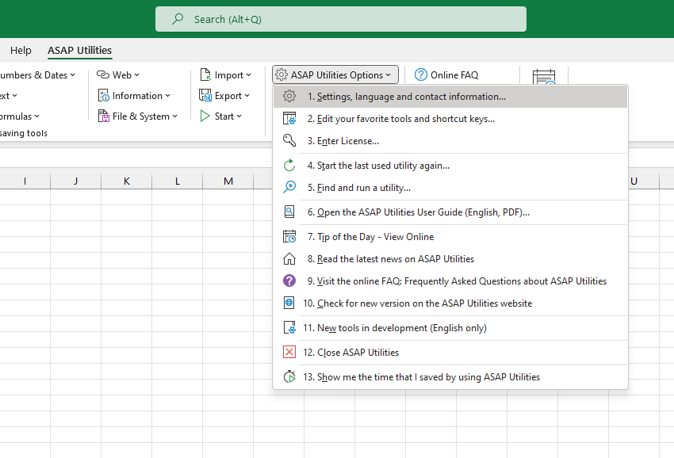This screenshot has width=674, height=458.
Task: Click the partially hidden calendar icon right of Online FAQ
Action: click(x=544, y=77)
